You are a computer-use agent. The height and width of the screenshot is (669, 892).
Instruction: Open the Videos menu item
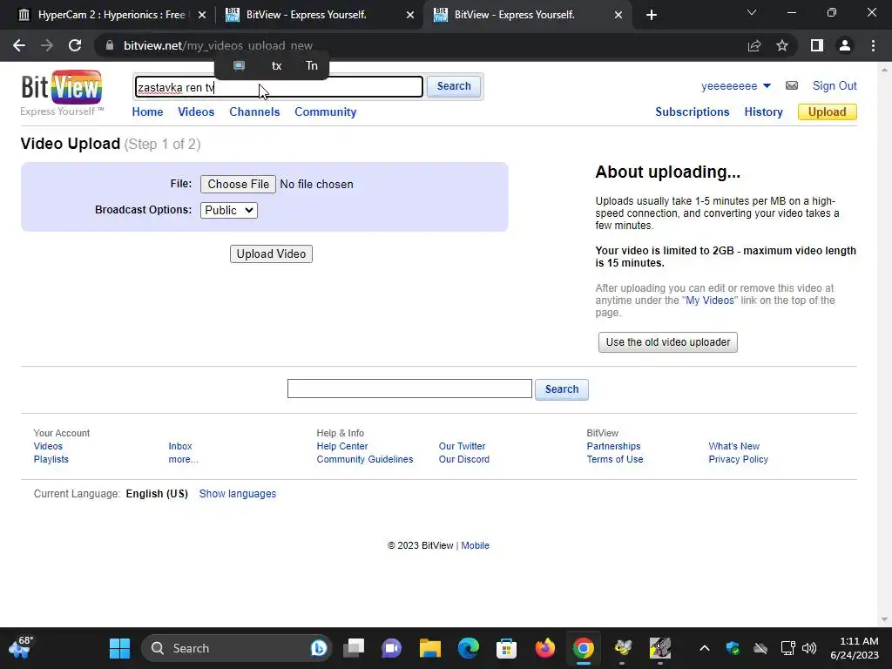point(196,112)
